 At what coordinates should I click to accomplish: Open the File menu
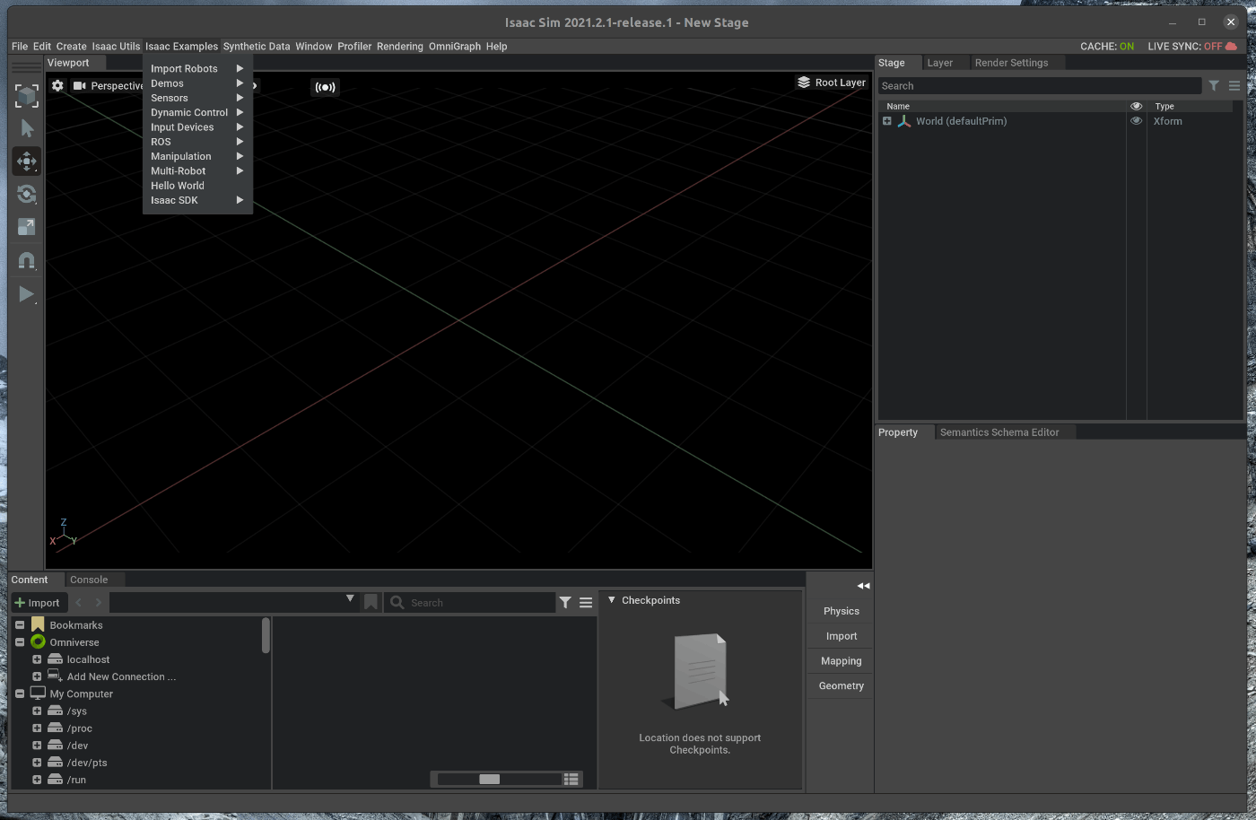[x=20, y=47]
